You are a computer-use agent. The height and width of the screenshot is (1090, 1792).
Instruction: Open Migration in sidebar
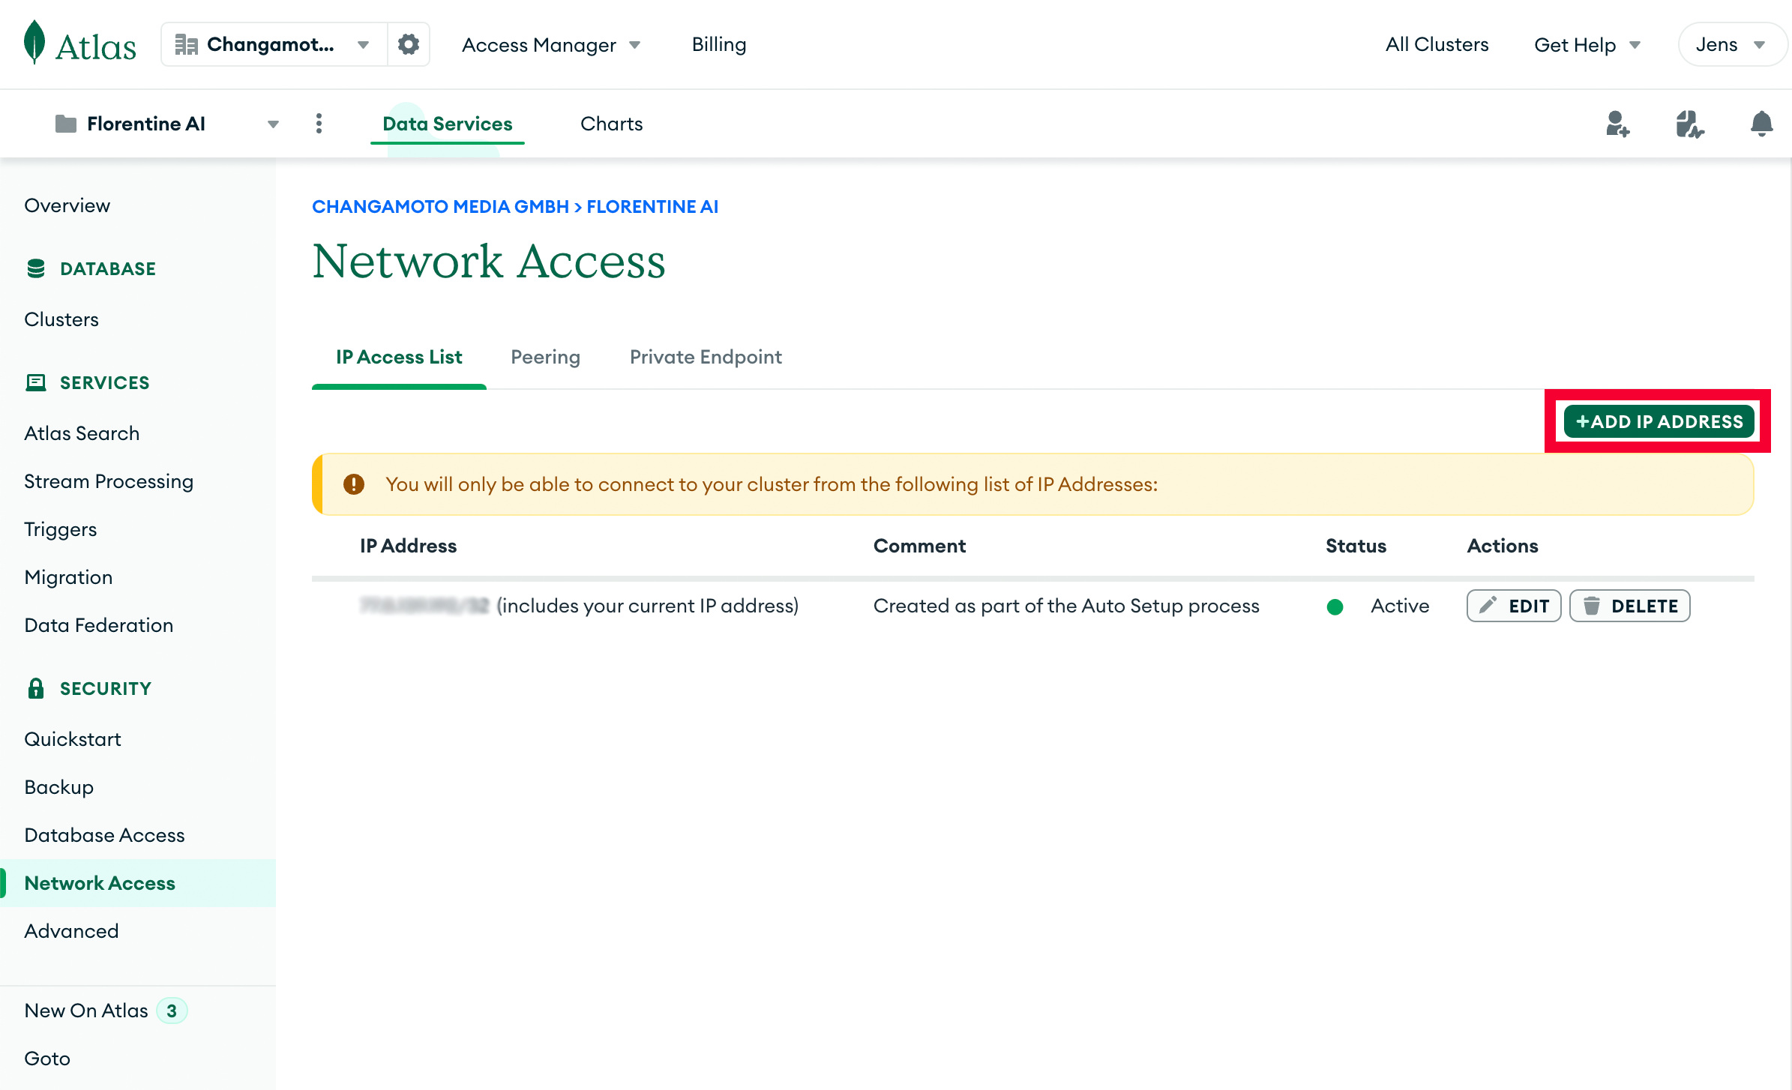[68, 577]
